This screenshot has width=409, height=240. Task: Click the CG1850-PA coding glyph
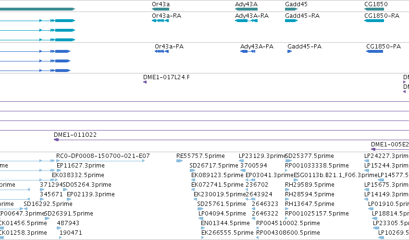pyautogui.click(x=374, y=51)
